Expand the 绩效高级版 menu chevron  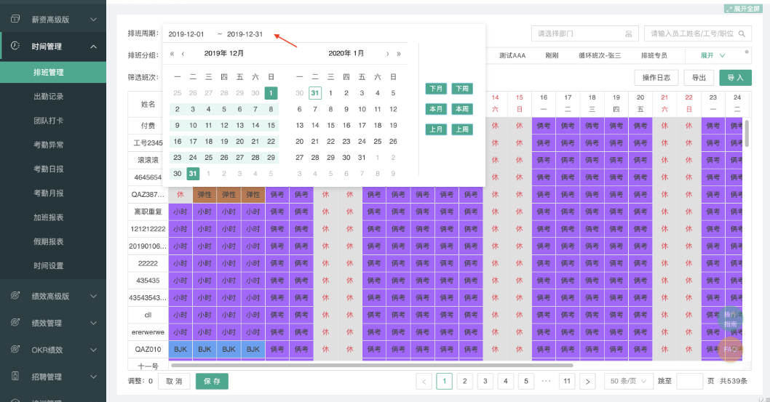93,296
